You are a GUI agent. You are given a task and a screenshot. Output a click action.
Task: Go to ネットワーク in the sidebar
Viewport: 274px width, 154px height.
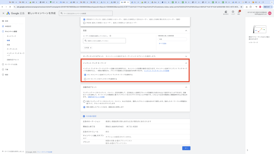click(x=11, y=36)
